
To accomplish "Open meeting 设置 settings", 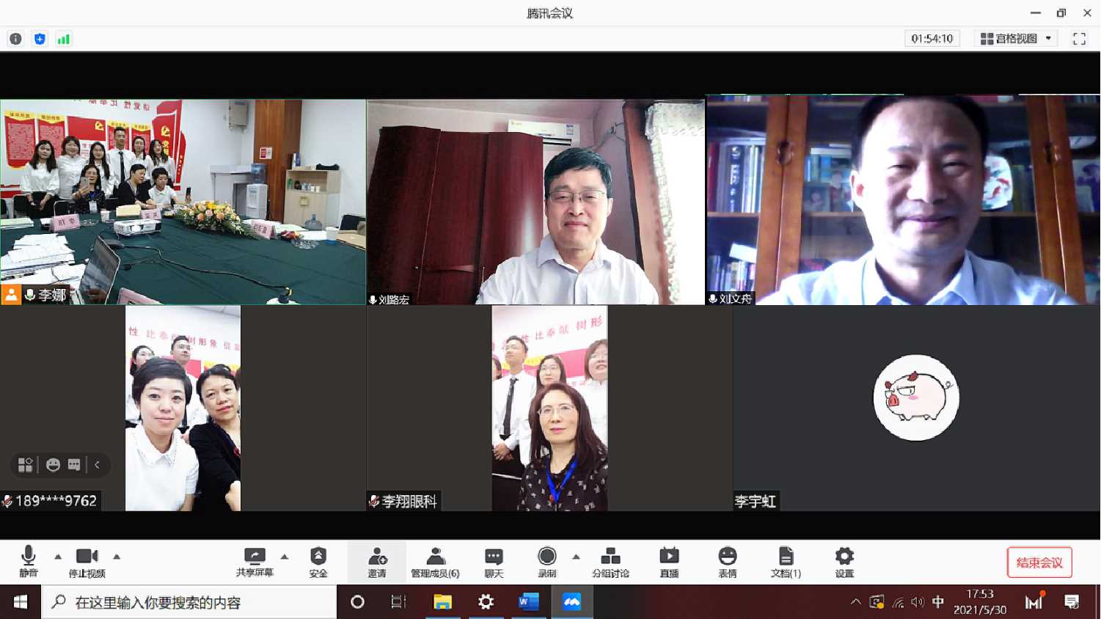I will [844, 562].
